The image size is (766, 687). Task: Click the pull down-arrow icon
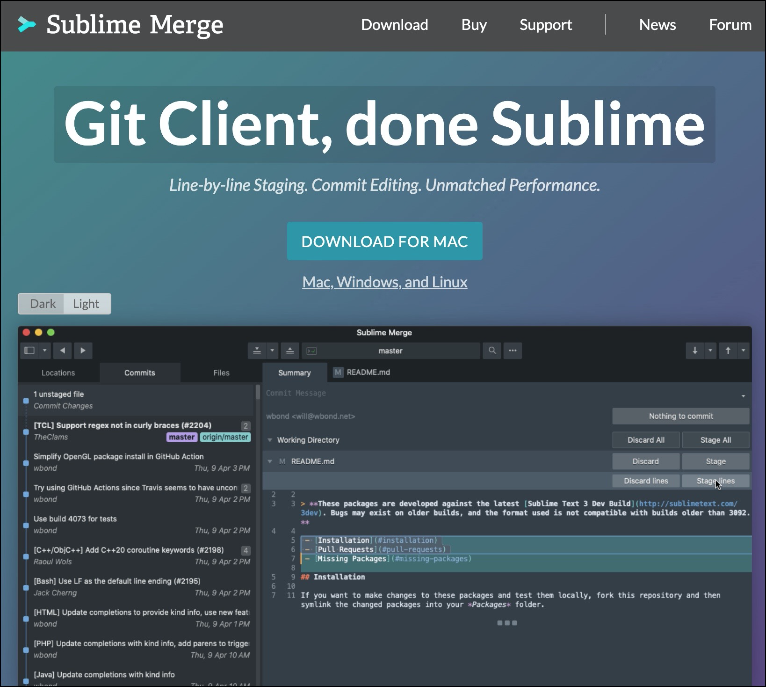[695, 351]
